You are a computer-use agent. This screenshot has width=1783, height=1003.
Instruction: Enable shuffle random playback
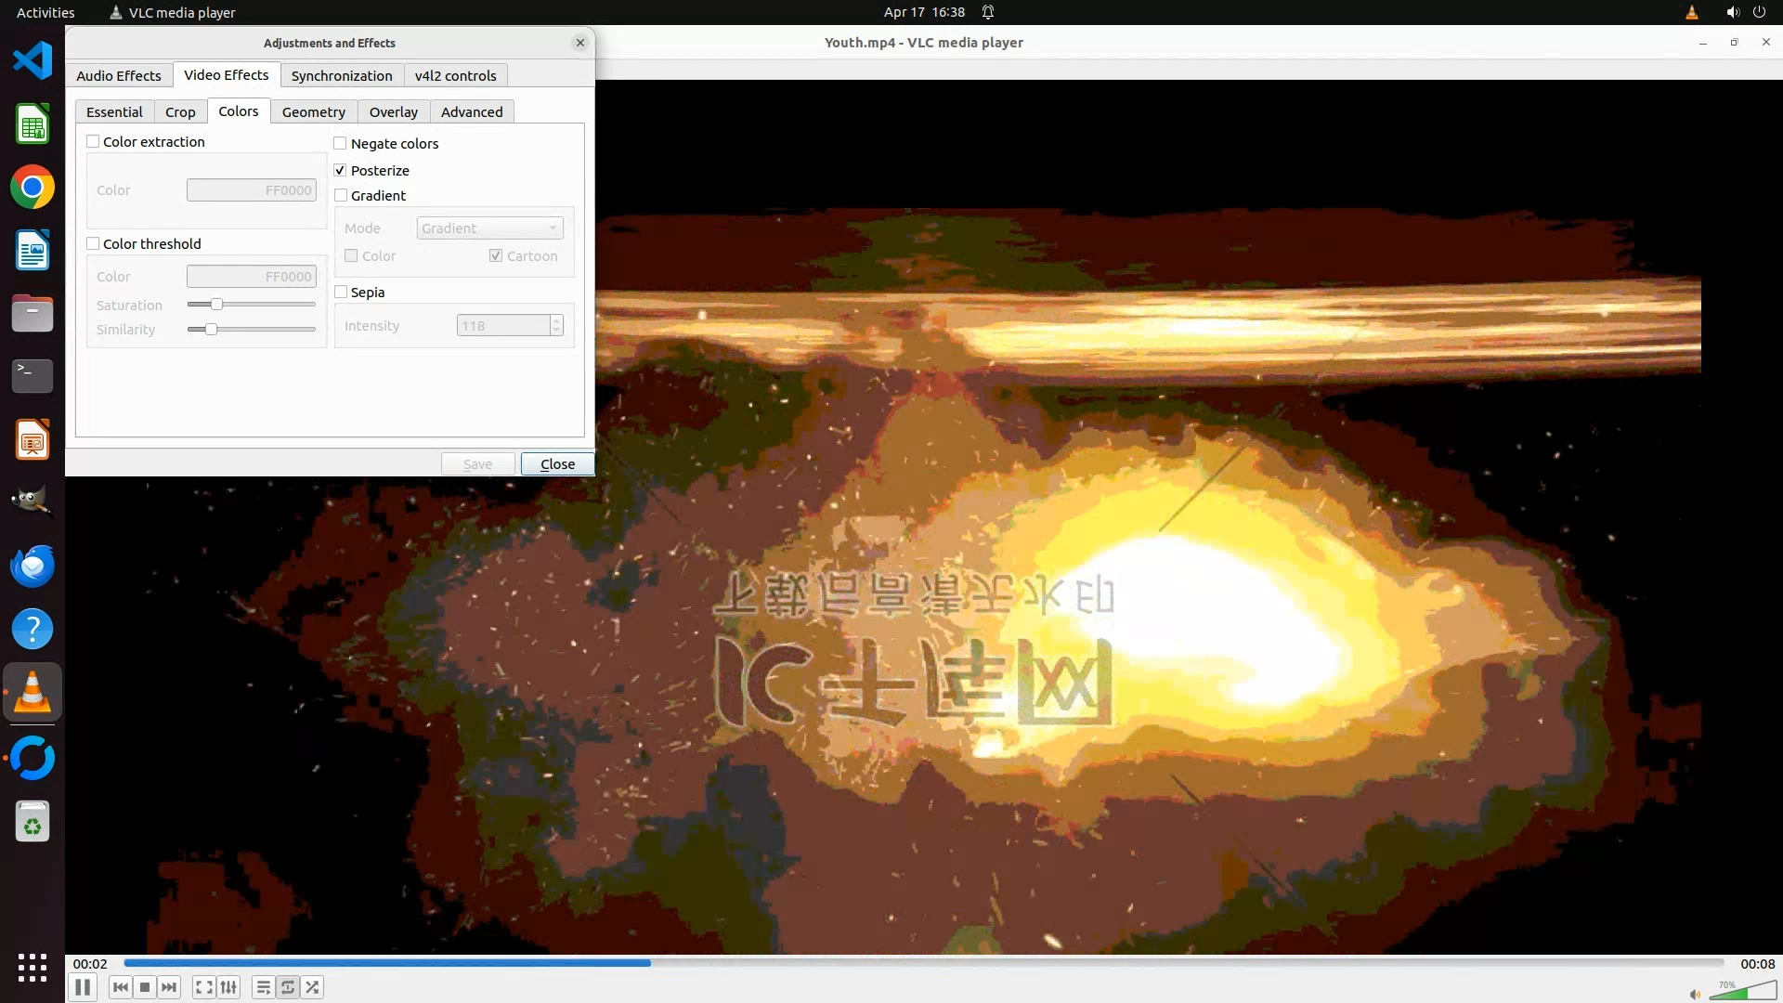click(313, 987)
